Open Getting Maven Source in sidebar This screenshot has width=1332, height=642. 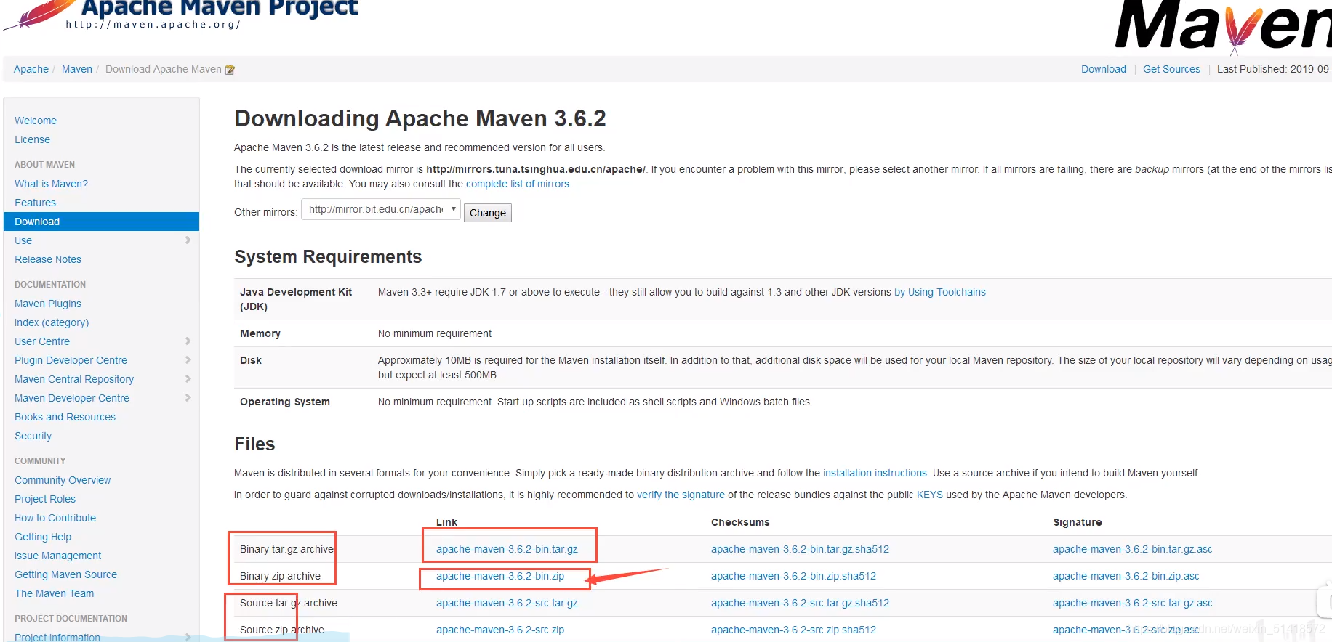coord(65,574)
